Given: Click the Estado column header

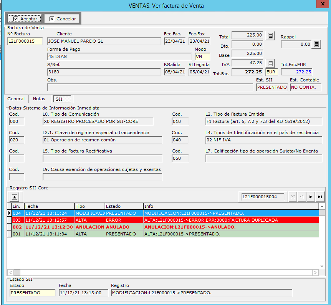Looking at the screenshot, I should (x=124, y=206).
